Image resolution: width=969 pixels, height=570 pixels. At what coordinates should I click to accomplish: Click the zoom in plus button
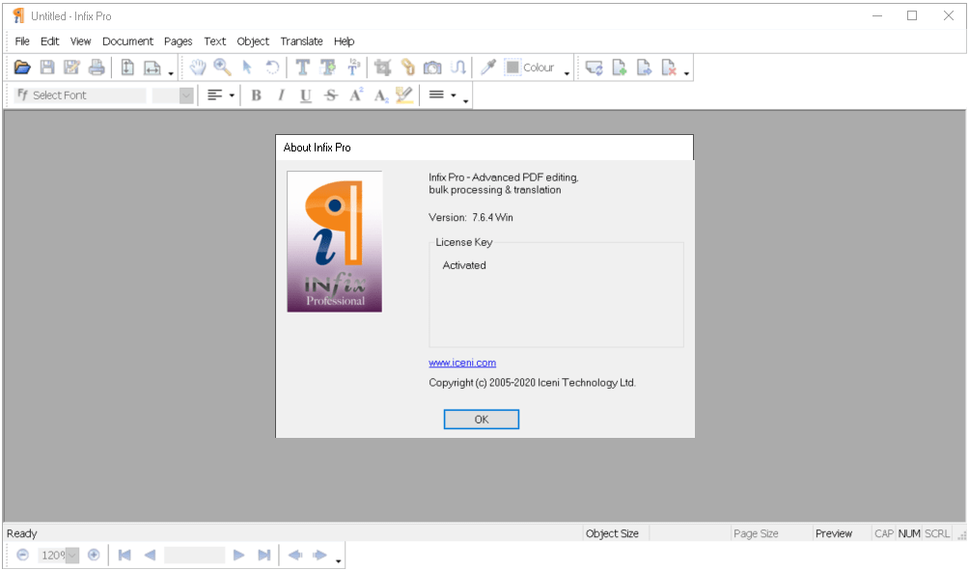(x=94, y=556)
